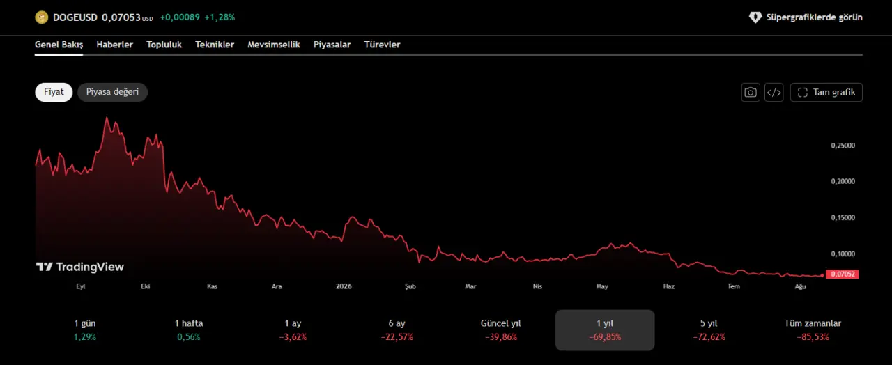Click the +0,00089 change value
892x365 pixels.
pyautogui.click(x=180, y=17)
